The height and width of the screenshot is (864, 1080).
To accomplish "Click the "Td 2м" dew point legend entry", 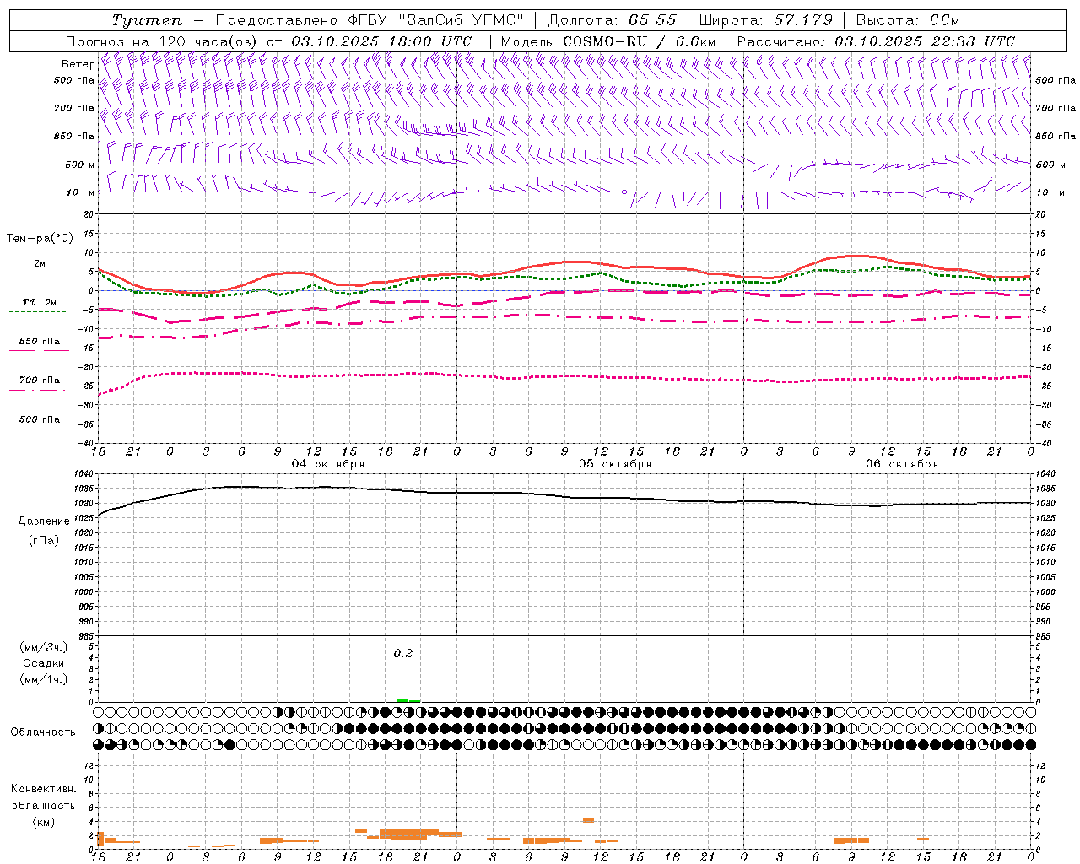I will click(39, 302).
